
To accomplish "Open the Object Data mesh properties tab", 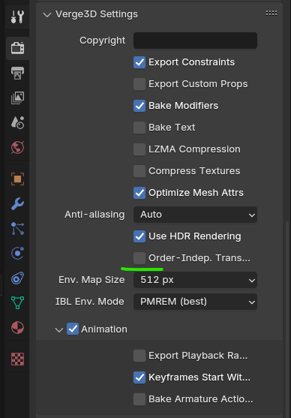I will [17, 303].
